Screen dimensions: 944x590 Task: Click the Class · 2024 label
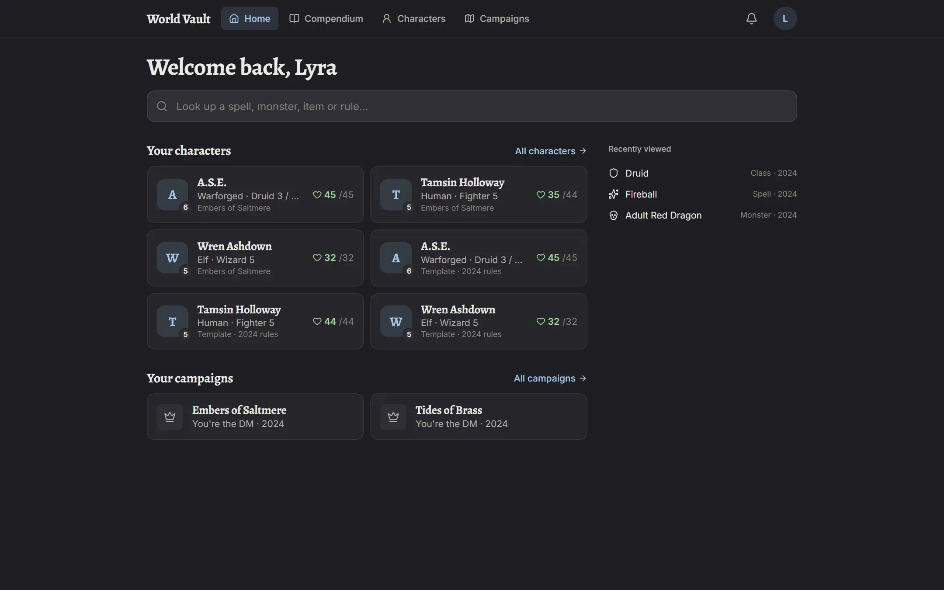tap(774, 173)
